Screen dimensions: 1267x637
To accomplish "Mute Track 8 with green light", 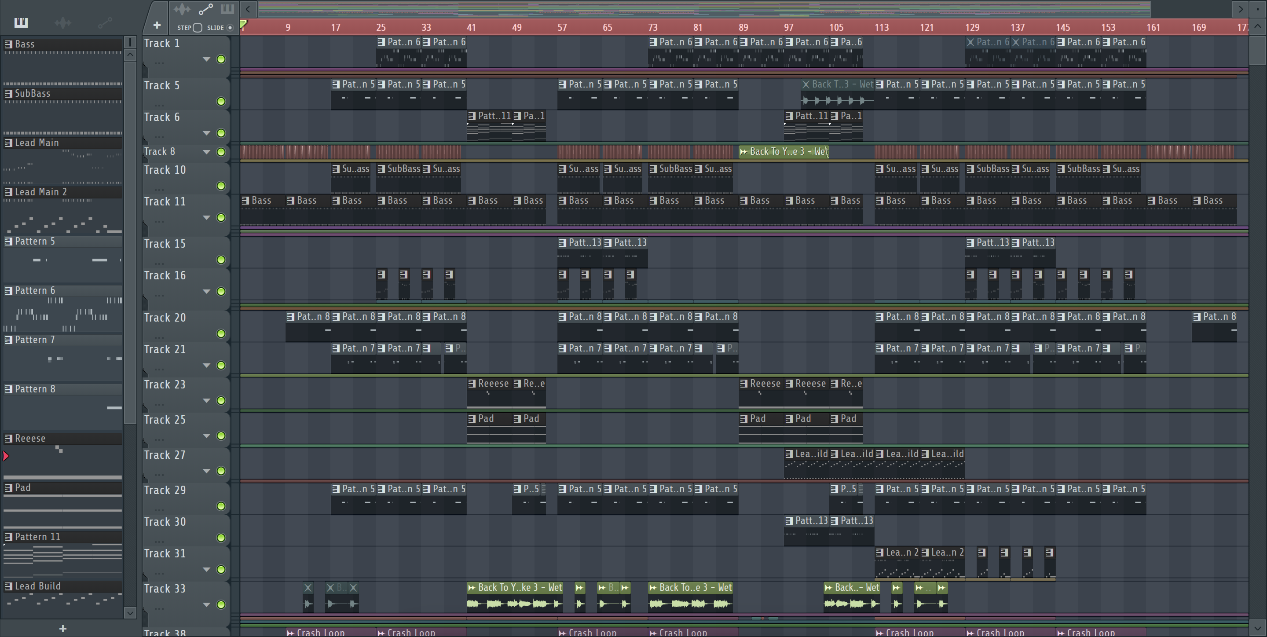I will point(221,152).
